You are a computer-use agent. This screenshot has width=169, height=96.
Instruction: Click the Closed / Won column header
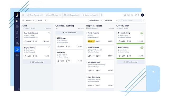[x=123, y=26]
